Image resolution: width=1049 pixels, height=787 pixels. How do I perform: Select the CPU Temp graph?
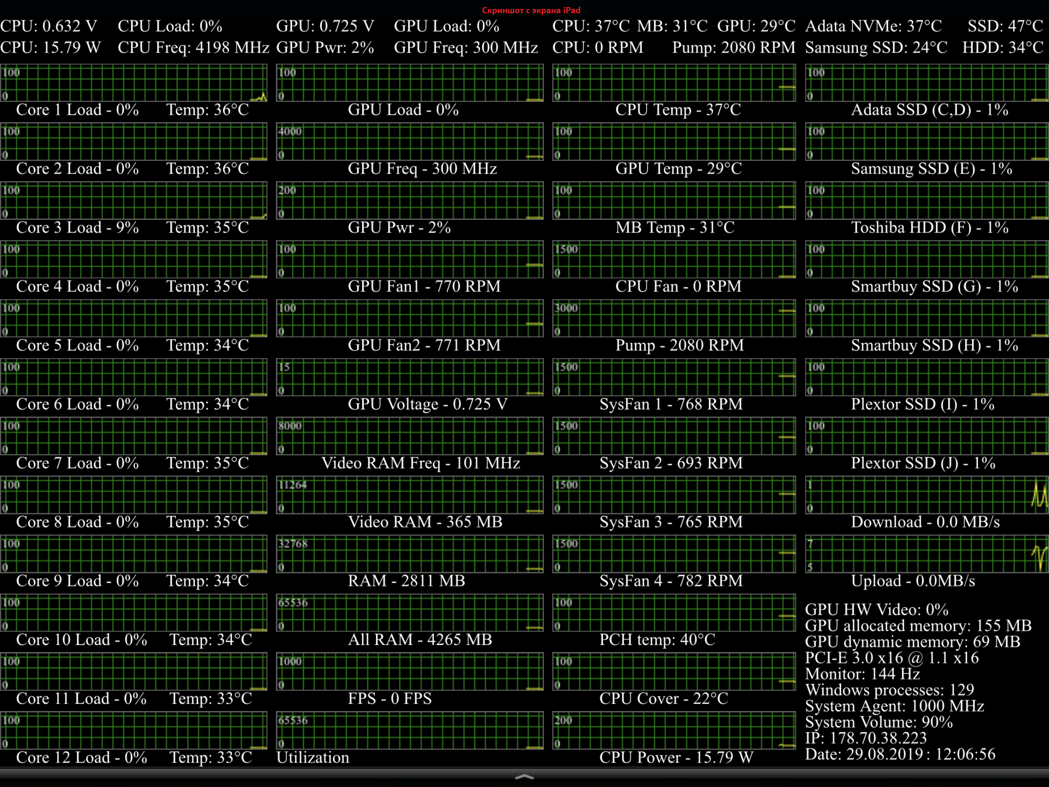674,84
